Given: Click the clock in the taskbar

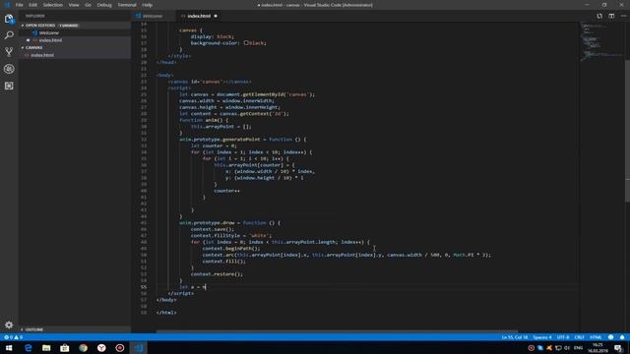Looking at the screenshot, I should coord(598,348).
